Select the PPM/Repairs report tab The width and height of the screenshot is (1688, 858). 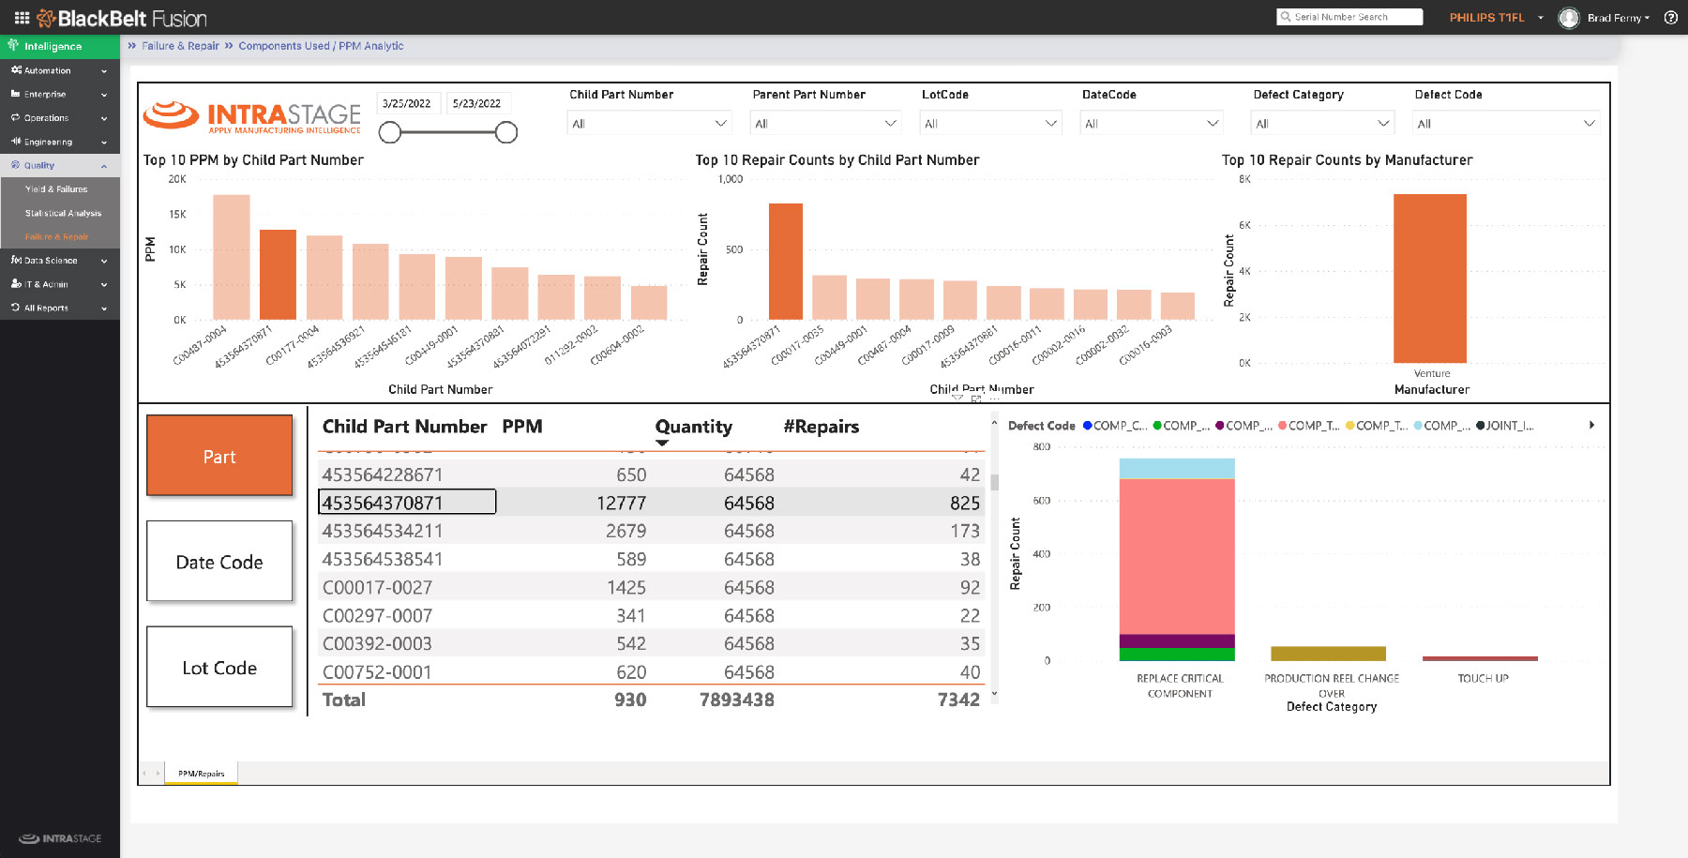(x=201, y=774)
